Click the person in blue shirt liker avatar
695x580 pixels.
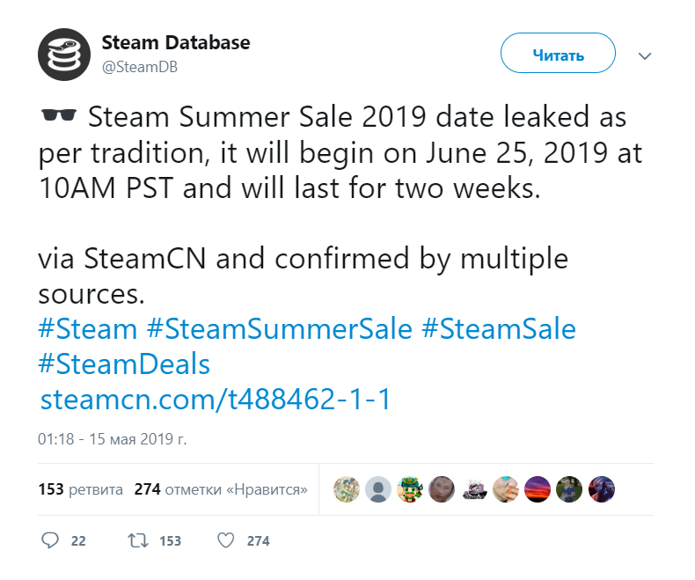point(569,489)
